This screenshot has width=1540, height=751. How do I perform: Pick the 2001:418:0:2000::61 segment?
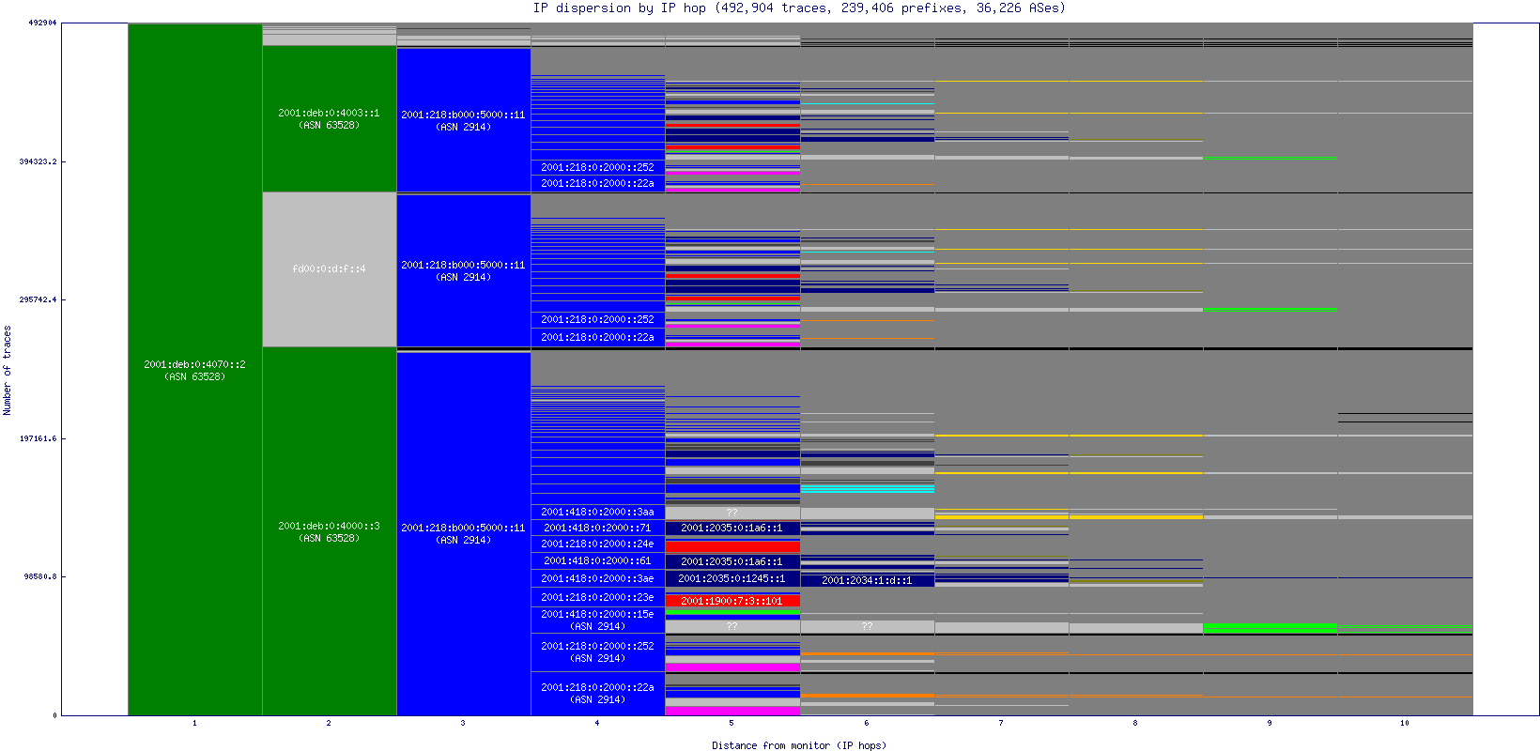[x=597, y=561]
